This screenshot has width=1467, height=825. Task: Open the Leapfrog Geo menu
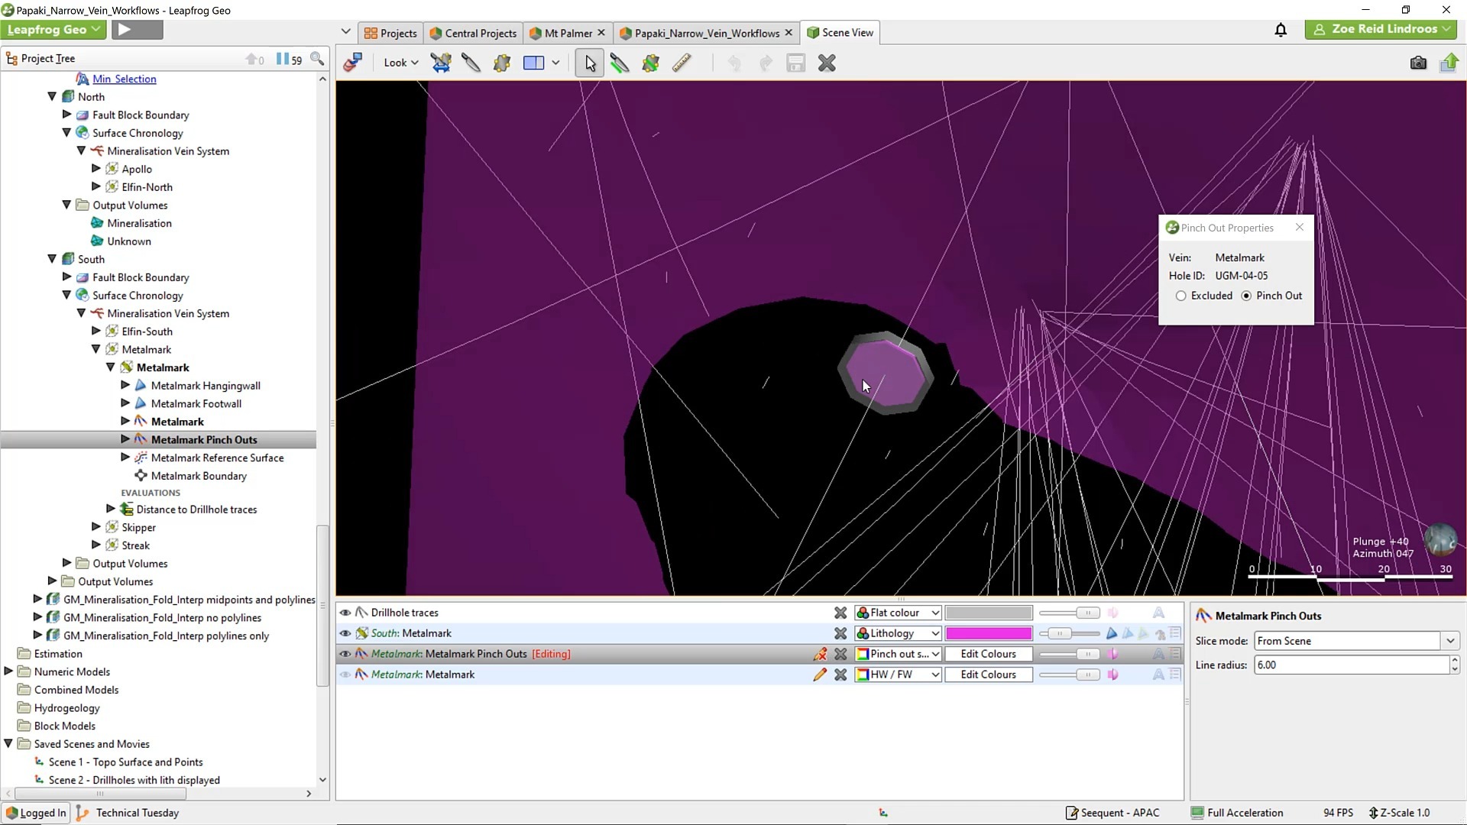53,30
